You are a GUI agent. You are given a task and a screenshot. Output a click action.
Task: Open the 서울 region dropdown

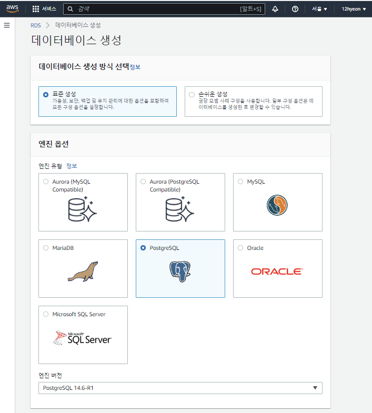319,9
